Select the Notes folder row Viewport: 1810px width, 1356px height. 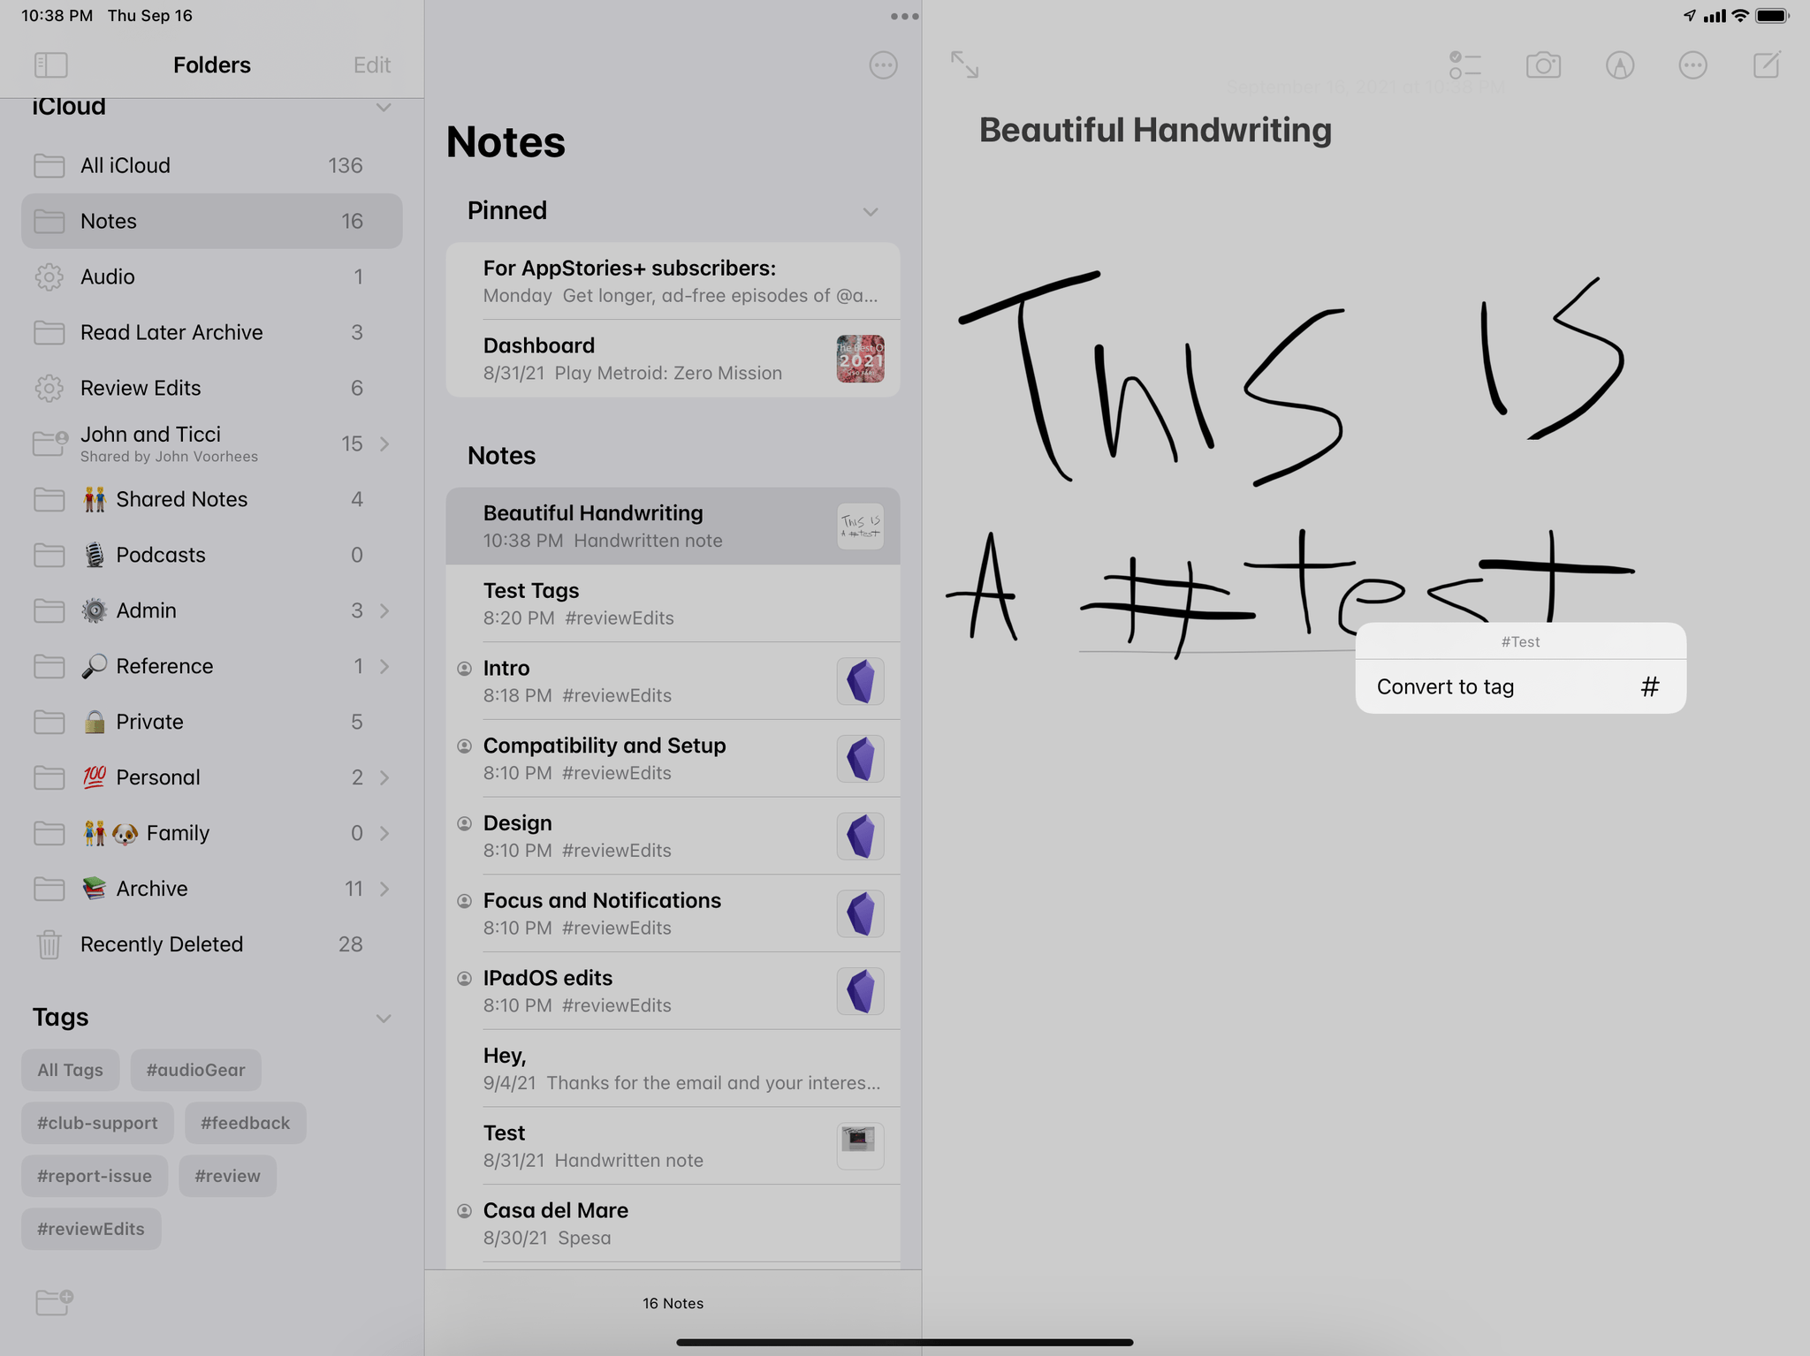tap(212, 221)
